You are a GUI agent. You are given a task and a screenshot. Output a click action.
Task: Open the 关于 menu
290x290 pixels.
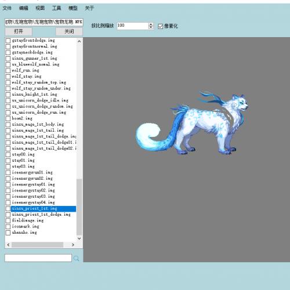[89, 8]
